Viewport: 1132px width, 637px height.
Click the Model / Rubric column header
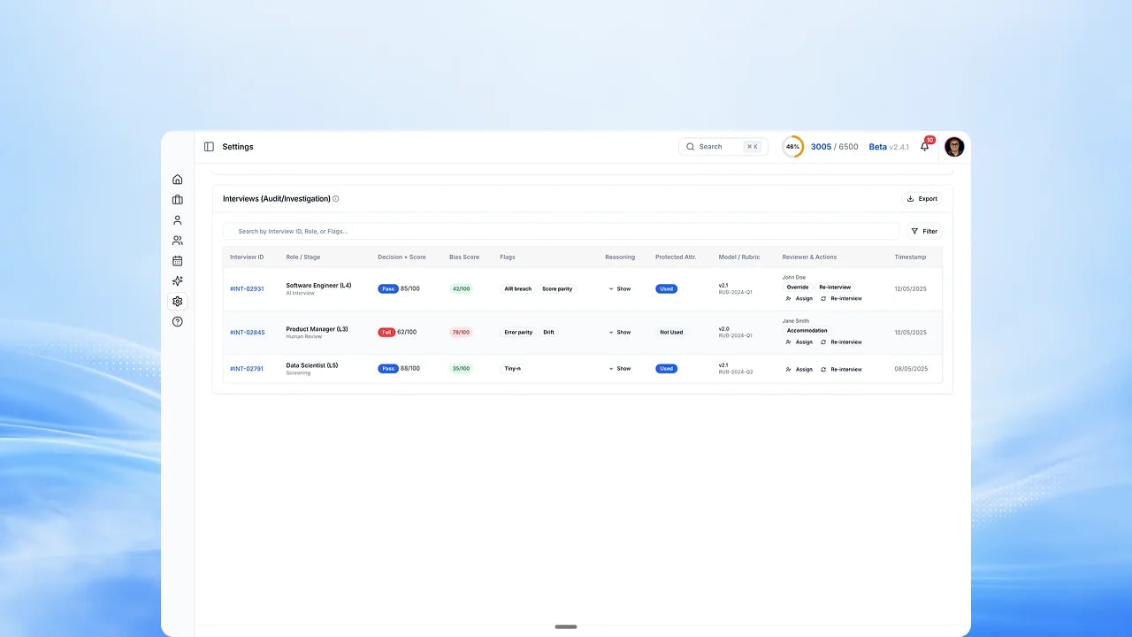pos(739,257)
